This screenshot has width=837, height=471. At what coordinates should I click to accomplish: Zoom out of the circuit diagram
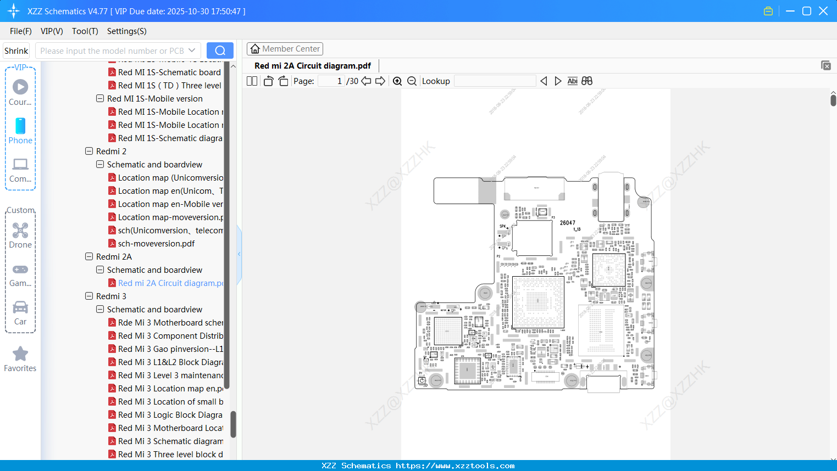(412, 81)
